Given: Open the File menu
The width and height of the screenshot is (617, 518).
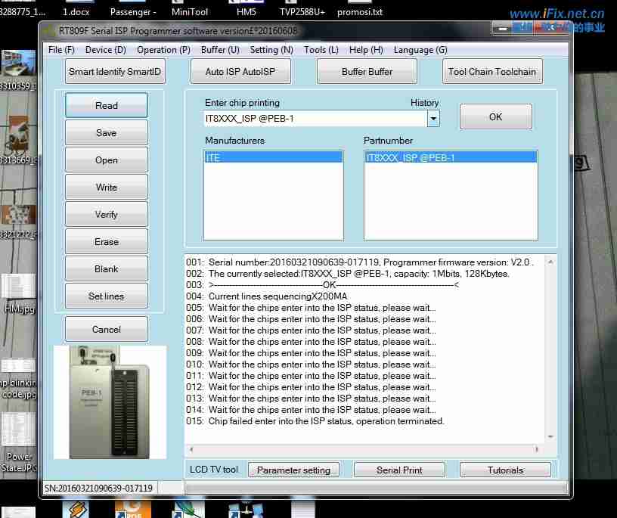Looking at the screenshot, I should click(x=60, y=50).
